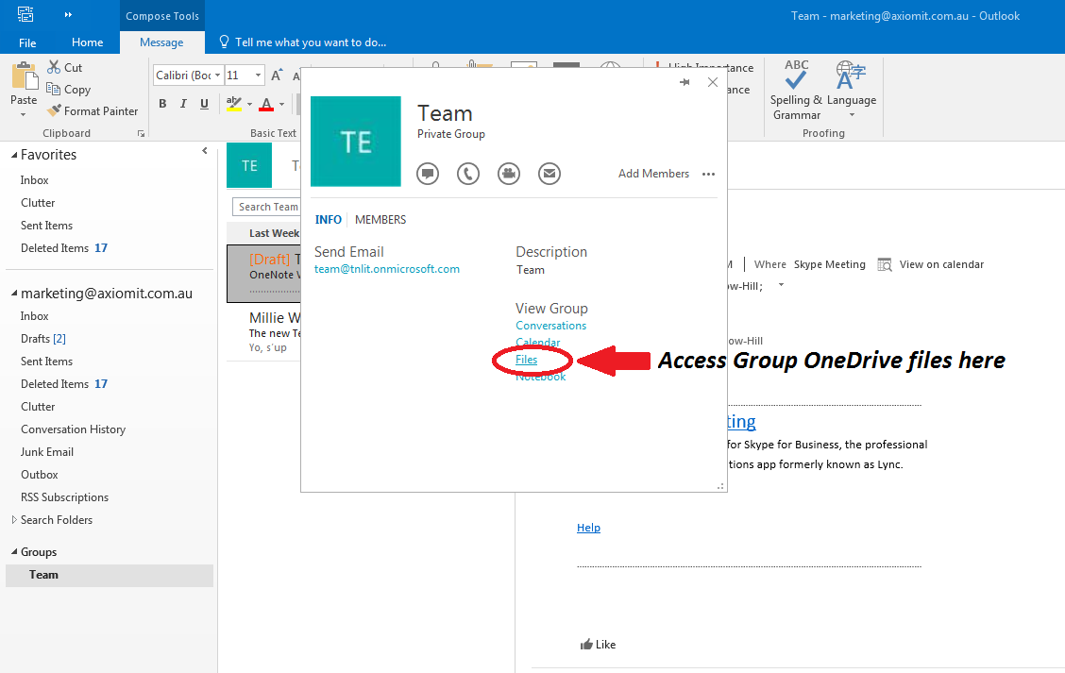Image resolution: width=1065 pixels, height=673 pixels.
Task: Expand Search Folders
Action: pyautogui.click(x=14, y=520)
